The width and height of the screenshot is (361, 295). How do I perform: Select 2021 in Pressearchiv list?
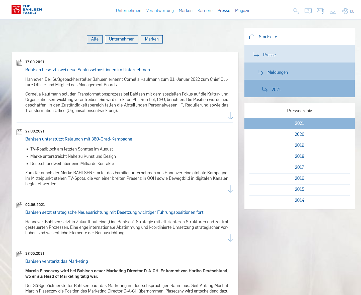point(300,123)
